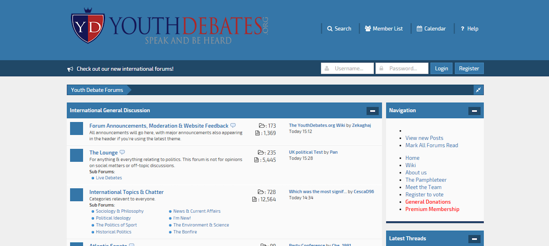Click the threads folder icon beside 728
This screenshot has height=246, width=549.
click(x=261, y=192)
